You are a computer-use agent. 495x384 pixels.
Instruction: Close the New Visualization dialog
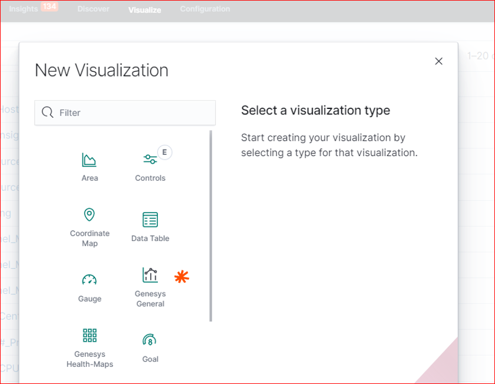click(x=438, y=61)
